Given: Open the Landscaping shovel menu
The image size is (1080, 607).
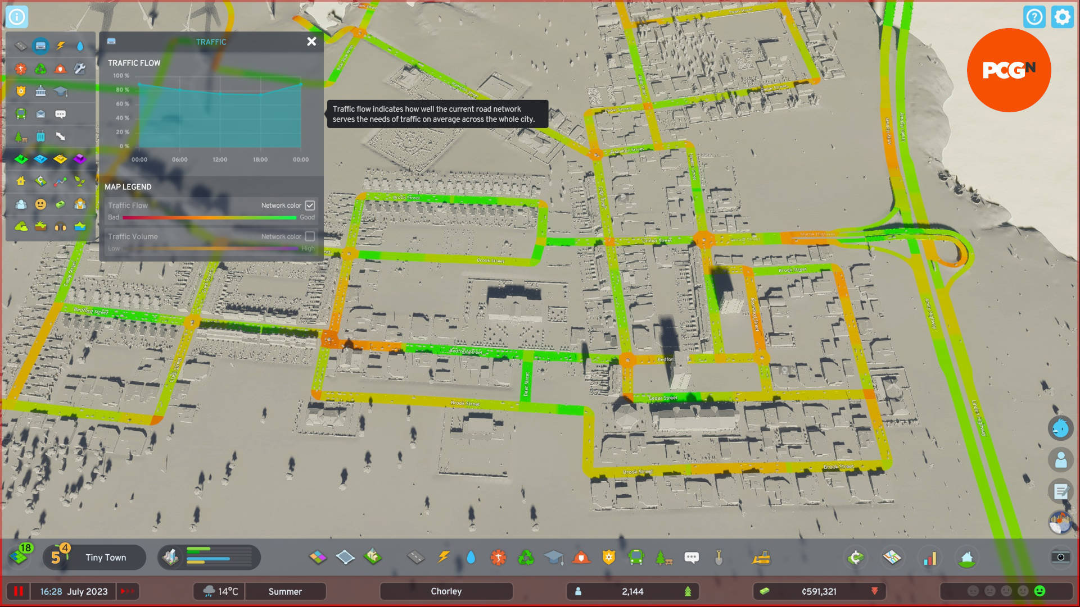Looking at the screenshot, I should tap(719, 558).
